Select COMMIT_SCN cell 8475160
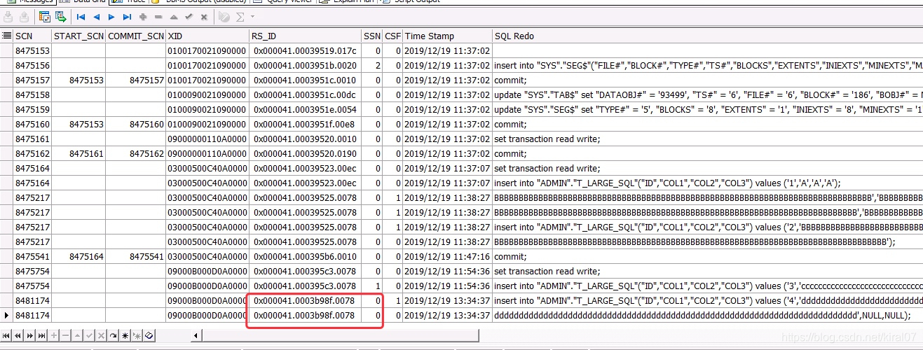923x350 pixels. [136, 124]
